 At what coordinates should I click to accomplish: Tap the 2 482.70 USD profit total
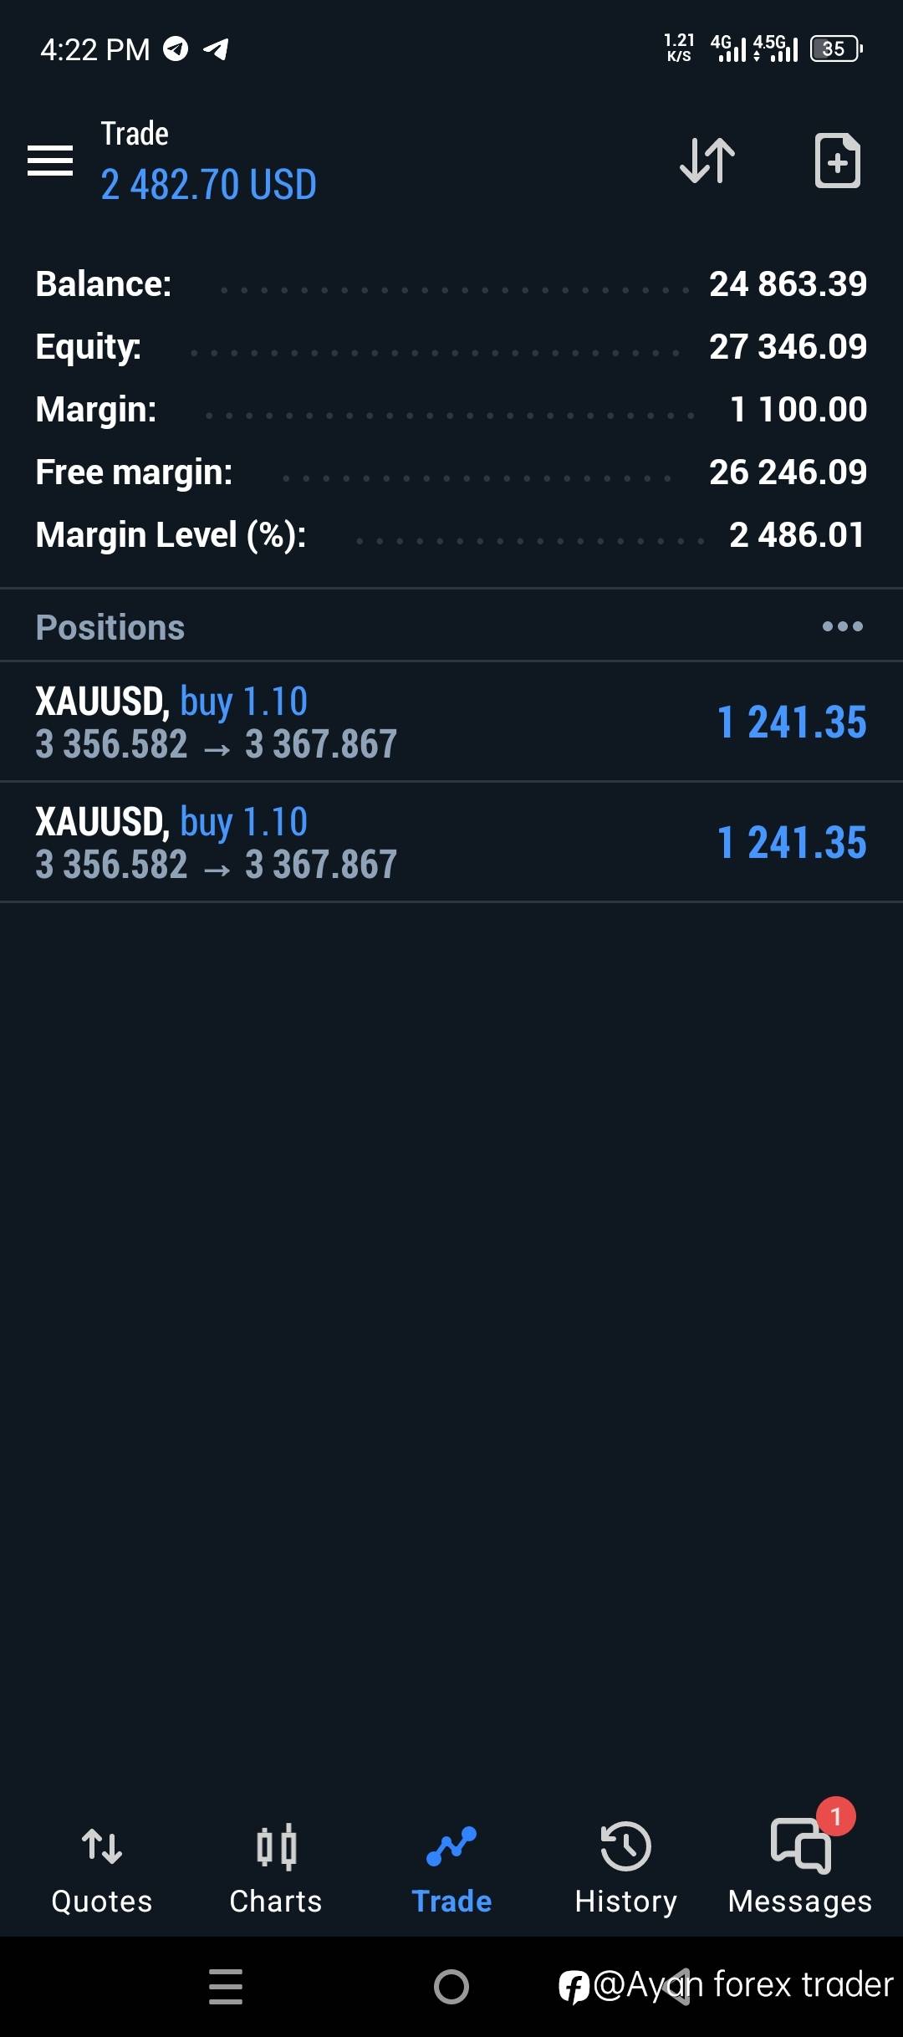pos(209,185)
